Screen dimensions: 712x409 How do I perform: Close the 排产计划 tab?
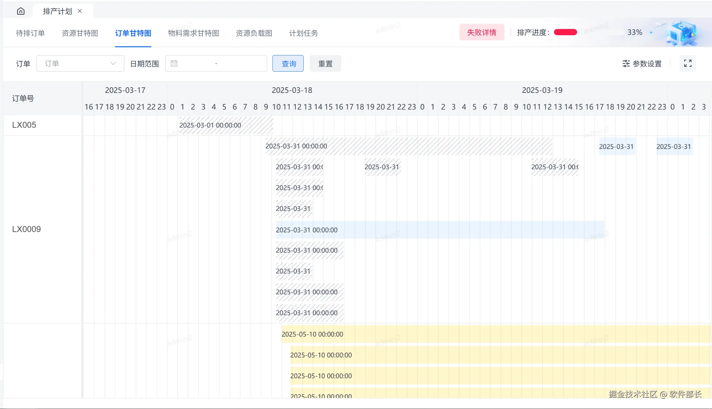[x=80, y=11]
